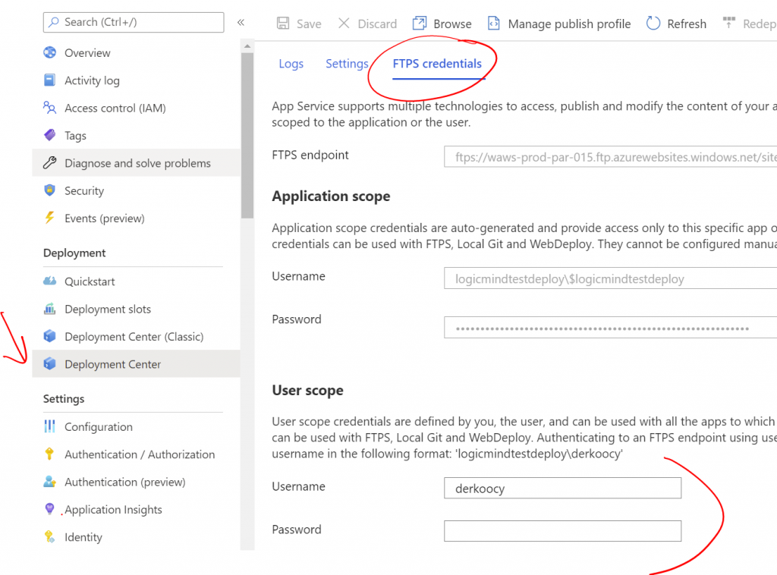The height and width of the screenshot is (575, 777).
Task: Click the Diagnose and solve problems wrench icon
Action: 49,162
